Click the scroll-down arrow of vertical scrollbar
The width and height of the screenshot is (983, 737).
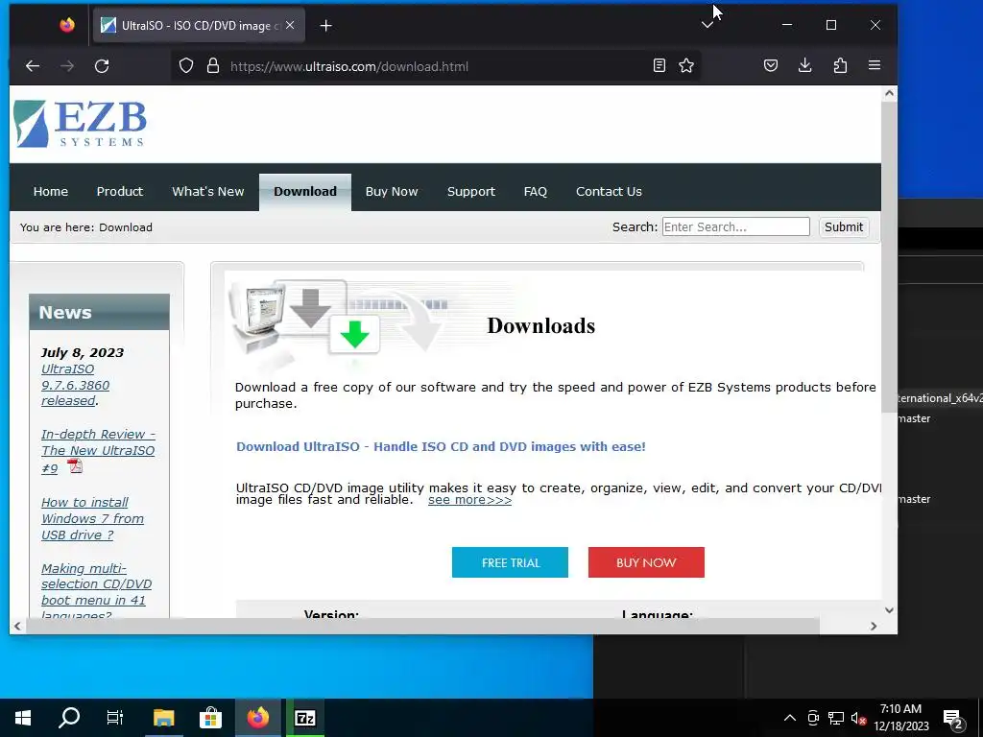[x=889, y=610]
